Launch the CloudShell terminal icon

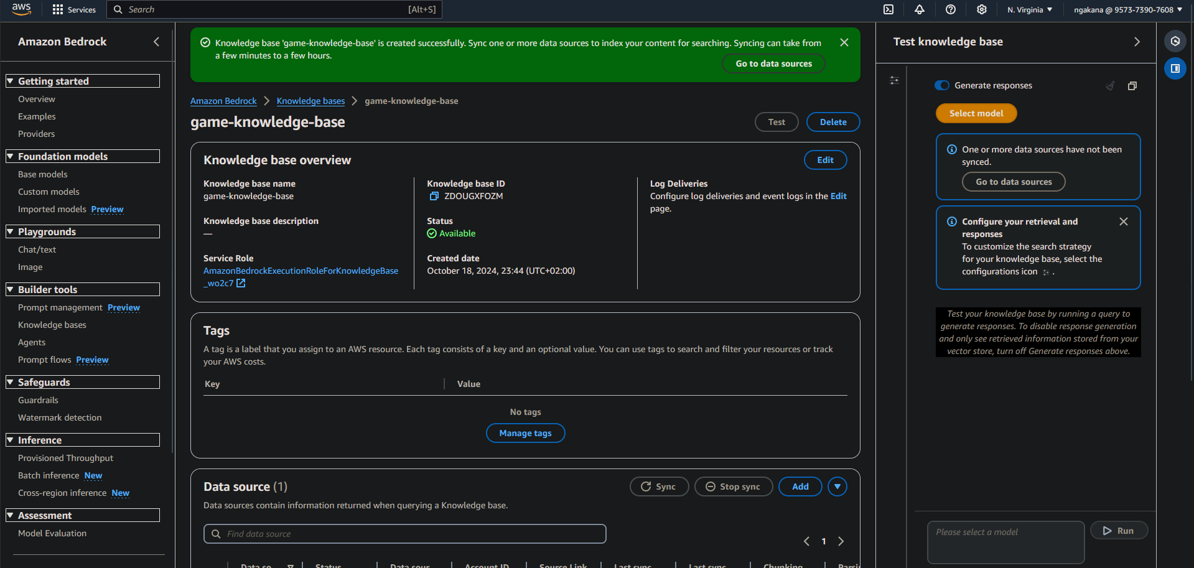click(x=889, y=9)
